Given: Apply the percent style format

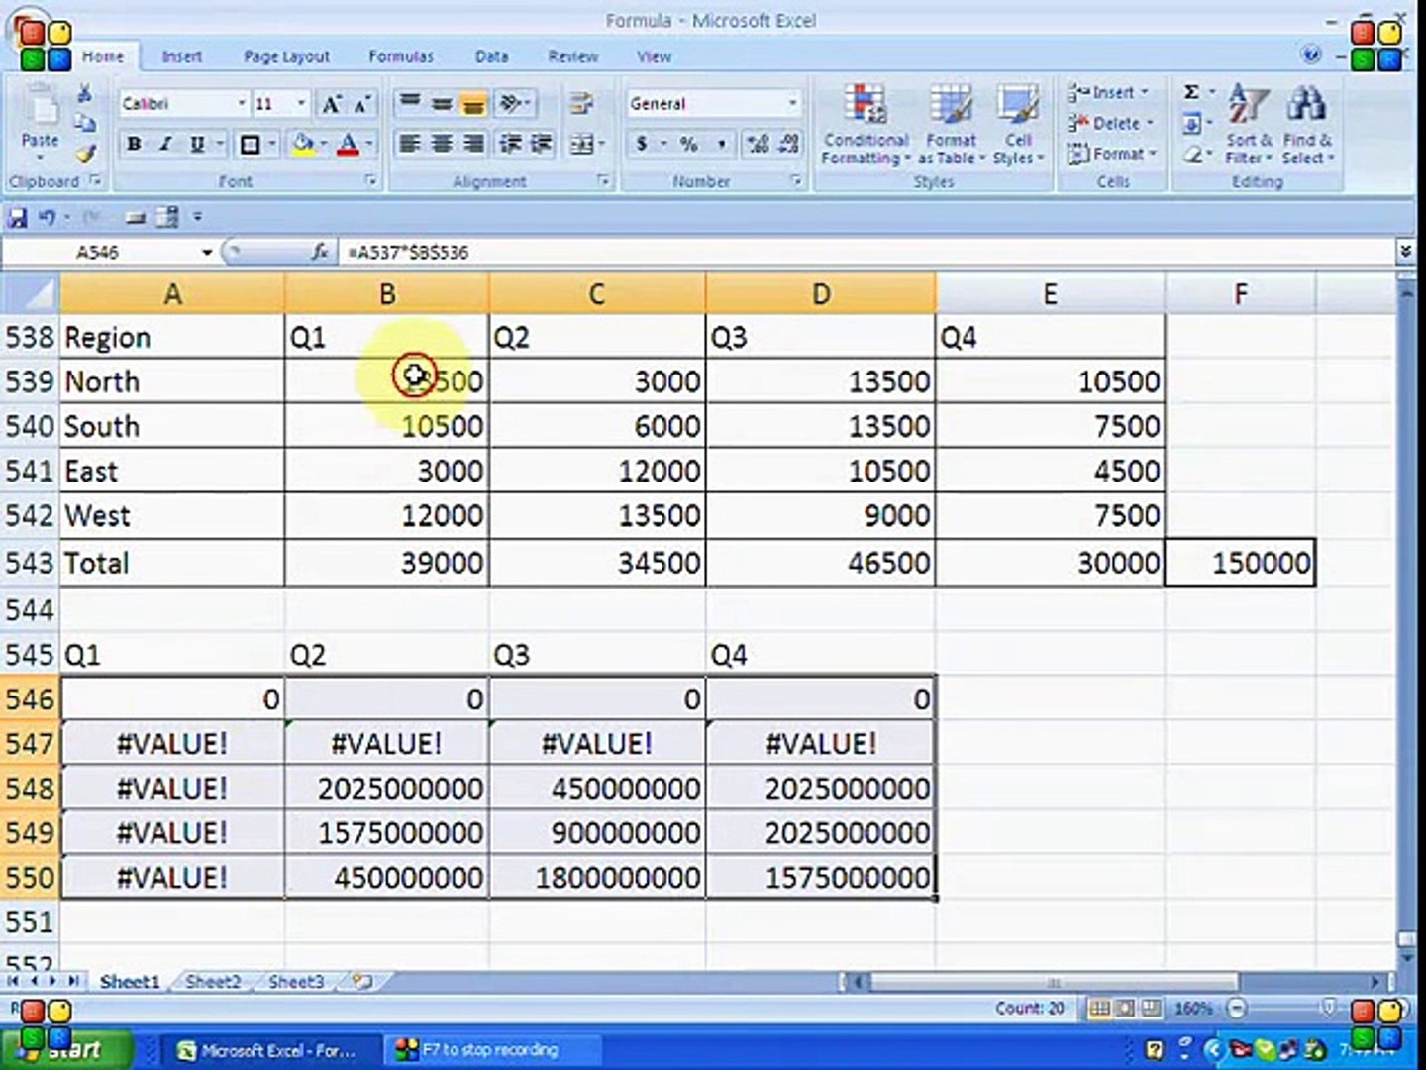Looking at the screenshot, I should tap(689, 145).
